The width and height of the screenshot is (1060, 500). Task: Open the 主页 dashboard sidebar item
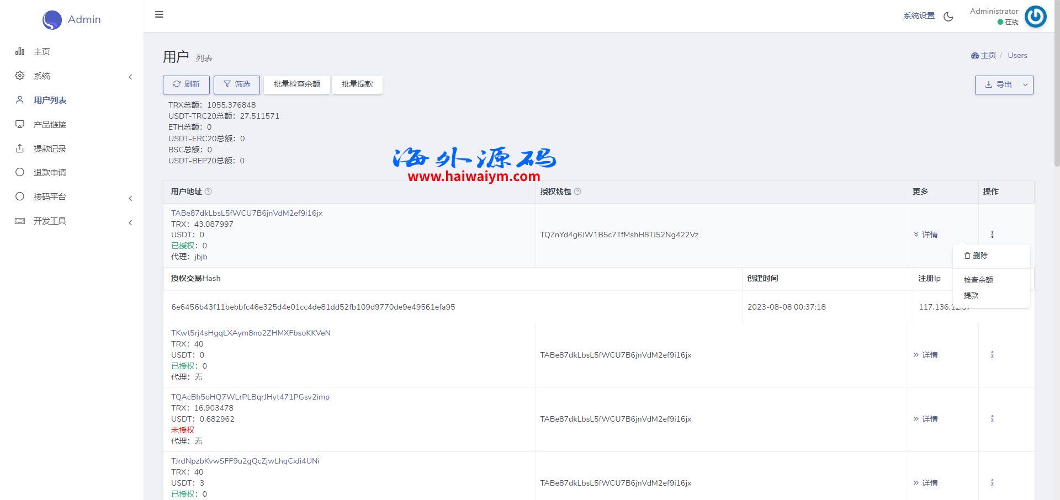[42, 52]
